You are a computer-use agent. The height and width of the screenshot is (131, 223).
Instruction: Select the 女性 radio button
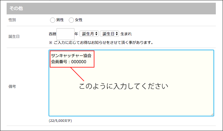pos(71,20)
